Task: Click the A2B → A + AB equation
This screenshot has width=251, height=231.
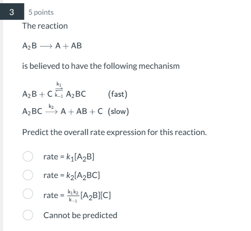Action: [52, 46]
